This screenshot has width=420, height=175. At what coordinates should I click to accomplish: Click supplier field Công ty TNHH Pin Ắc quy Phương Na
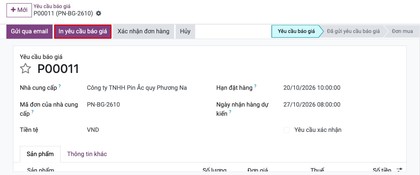pyautogui.click(x=137, y=88)
